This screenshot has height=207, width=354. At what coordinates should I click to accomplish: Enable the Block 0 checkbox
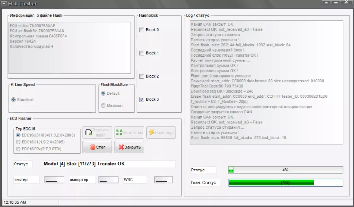click(x=142, y=30)
